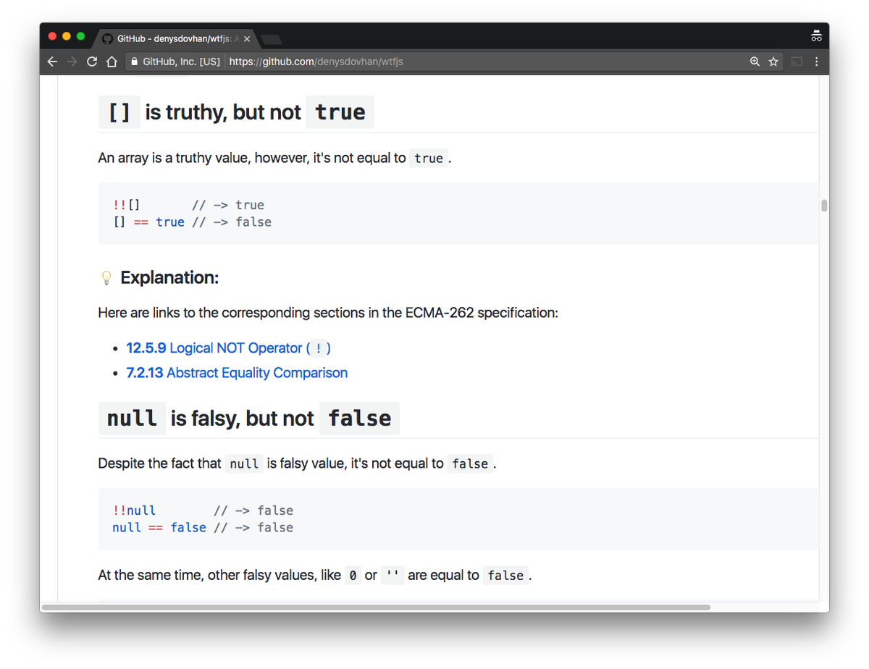Click the incognito icon in the title bar
The height and width of the screenshot is (669, 869).
816,36
